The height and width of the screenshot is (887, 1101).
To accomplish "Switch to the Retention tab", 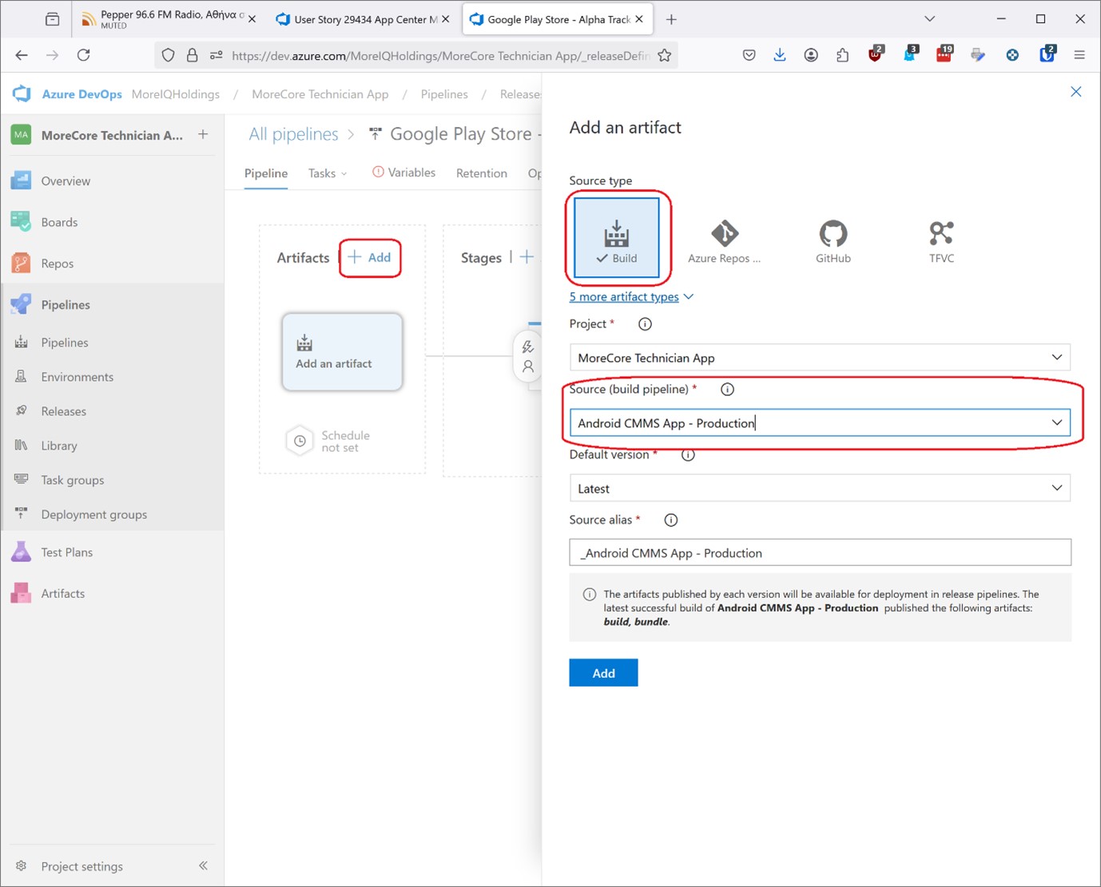I will (x=481, y=172).
